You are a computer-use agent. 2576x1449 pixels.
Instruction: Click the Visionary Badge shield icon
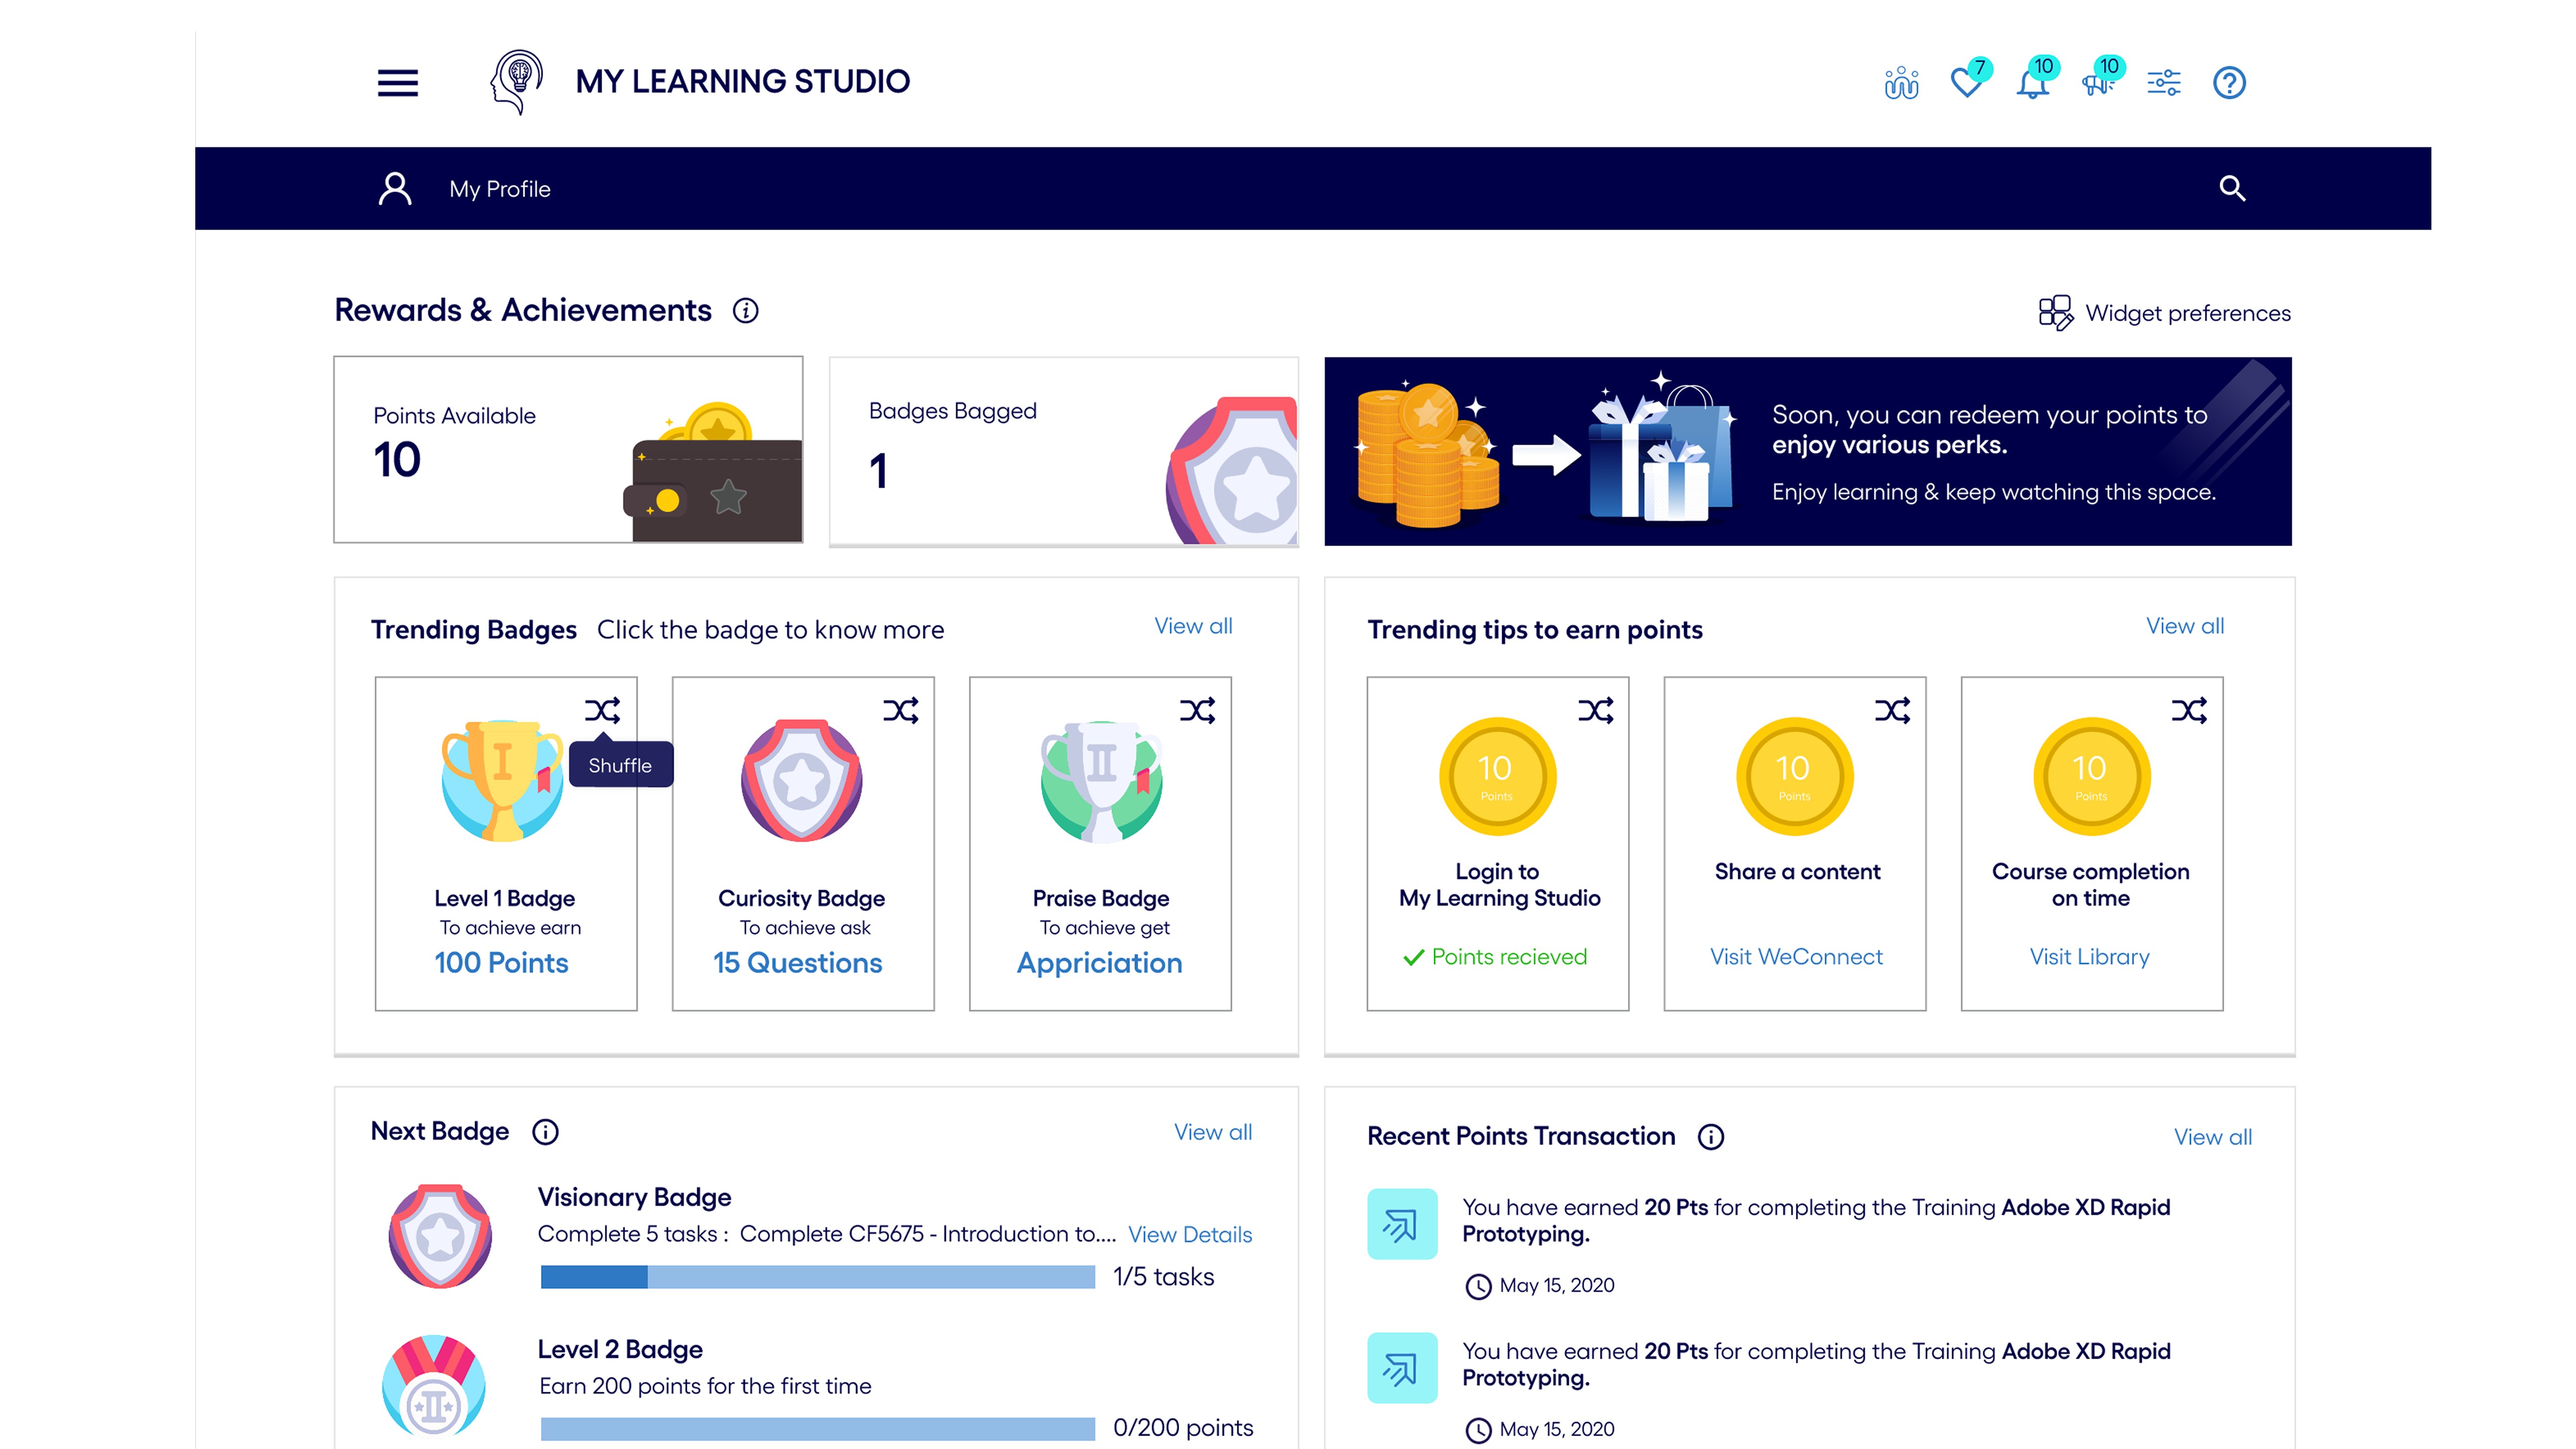[x=440, y=1236]
